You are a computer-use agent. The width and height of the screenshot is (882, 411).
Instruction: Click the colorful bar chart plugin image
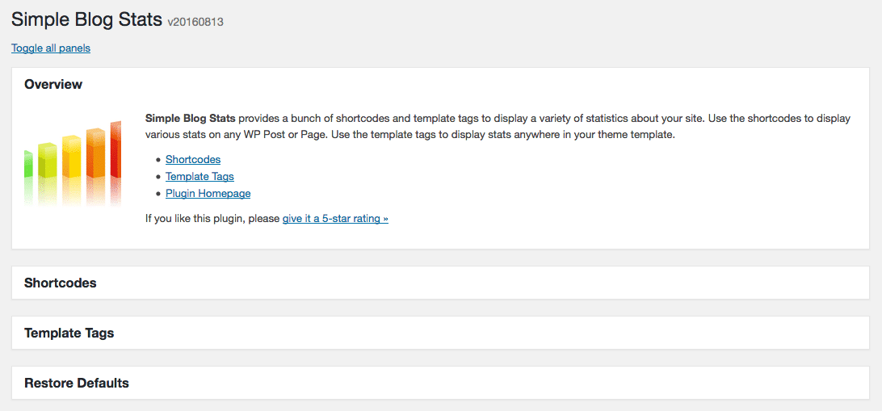point(73,164)
